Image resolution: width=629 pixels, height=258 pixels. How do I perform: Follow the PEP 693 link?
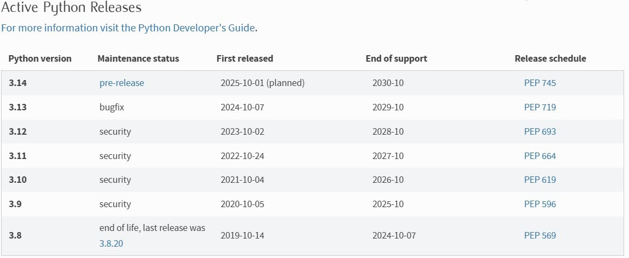(540, 131)
